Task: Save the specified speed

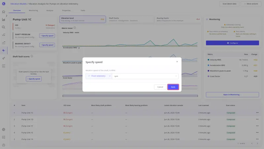Action: tap(173, 87)
